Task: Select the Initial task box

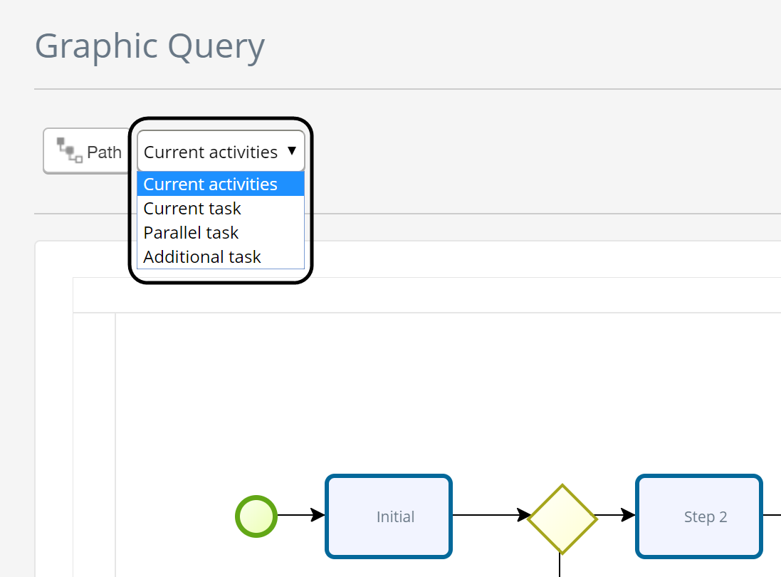Action: (389, 516)
